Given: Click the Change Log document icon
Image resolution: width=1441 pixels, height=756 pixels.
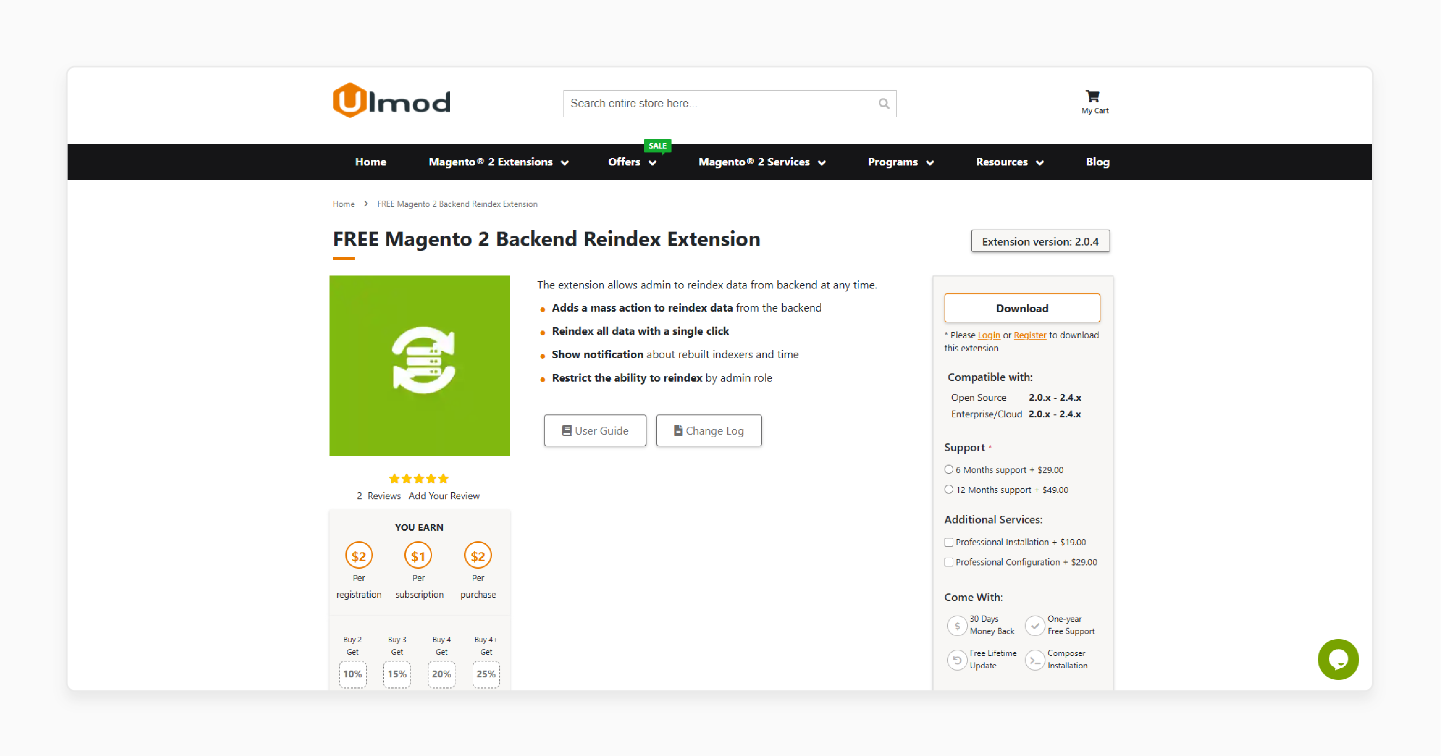Looking at the screenshot, I should [677, 431].
